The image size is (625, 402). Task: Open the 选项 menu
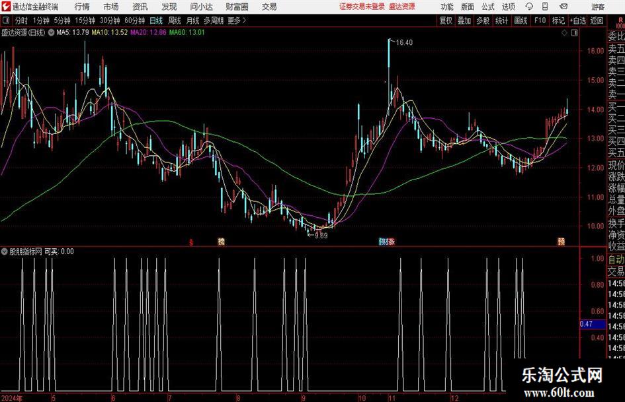[x=508, y=7]
